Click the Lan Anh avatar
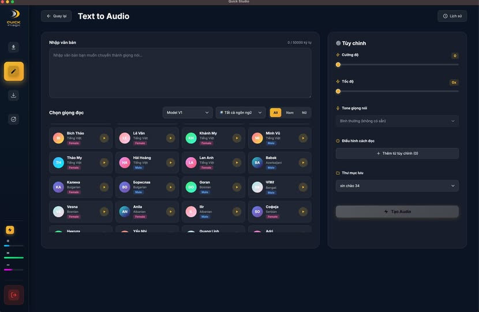The height and width of the screenshot is (312, 479). click(x=191, y=163)
